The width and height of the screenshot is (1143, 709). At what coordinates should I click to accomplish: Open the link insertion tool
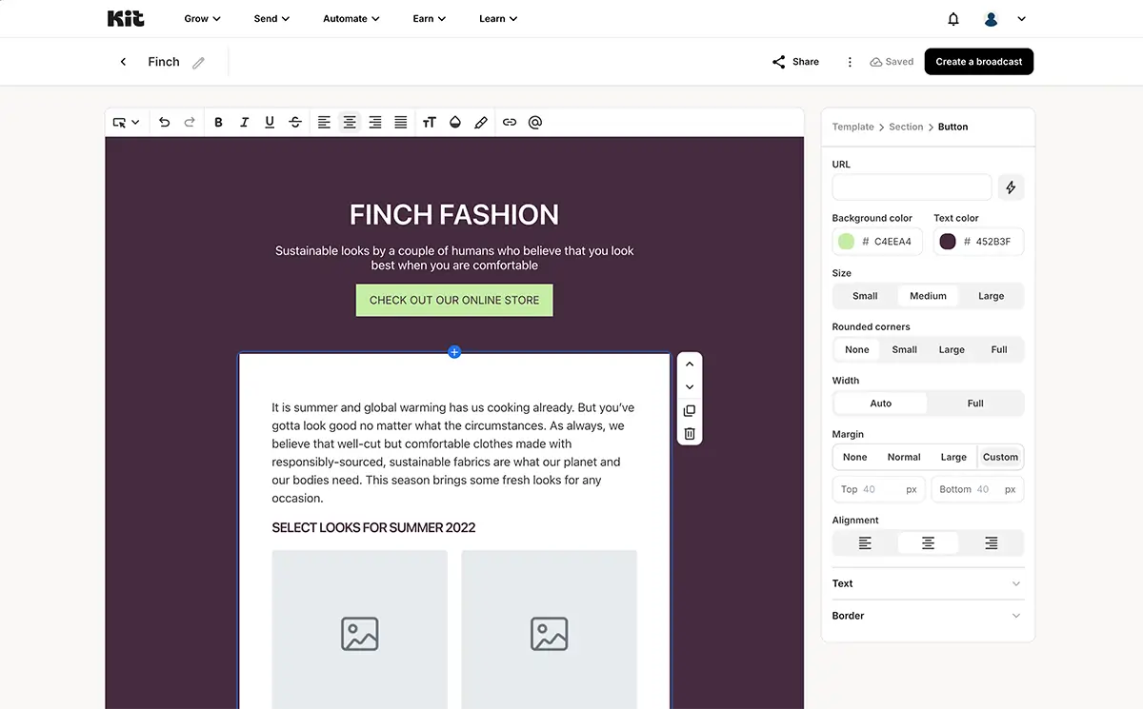click(x=509, y=122)
